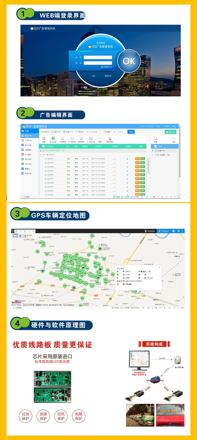Check the 一队(60/60) group checkbox
The image size is (197, 440).
(x=44, y=155)
